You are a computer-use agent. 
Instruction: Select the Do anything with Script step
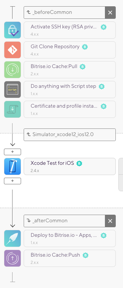coord(70,90)
